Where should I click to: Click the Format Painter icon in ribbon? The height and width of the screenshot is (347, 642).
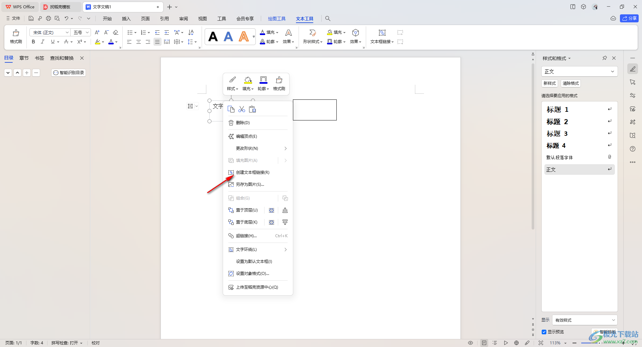click(16, 36)
